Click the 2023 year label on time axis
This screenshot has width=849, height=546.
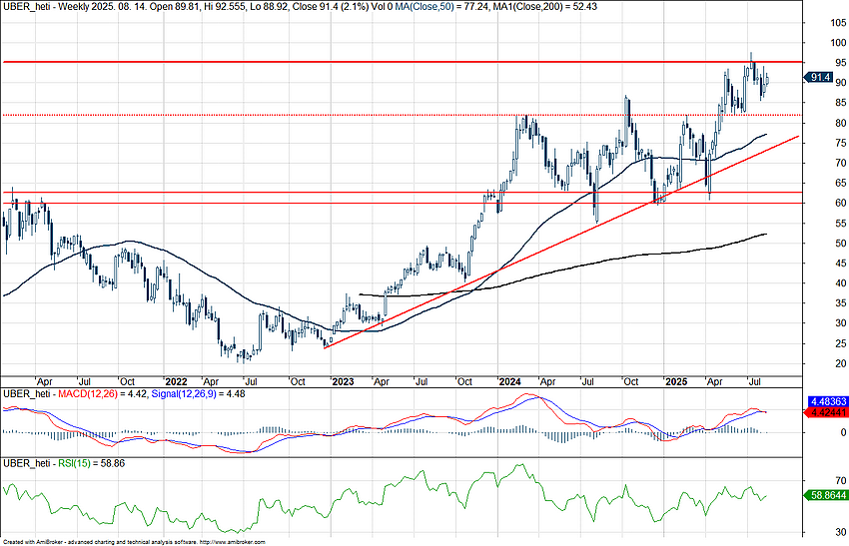(x=343, y=382)
